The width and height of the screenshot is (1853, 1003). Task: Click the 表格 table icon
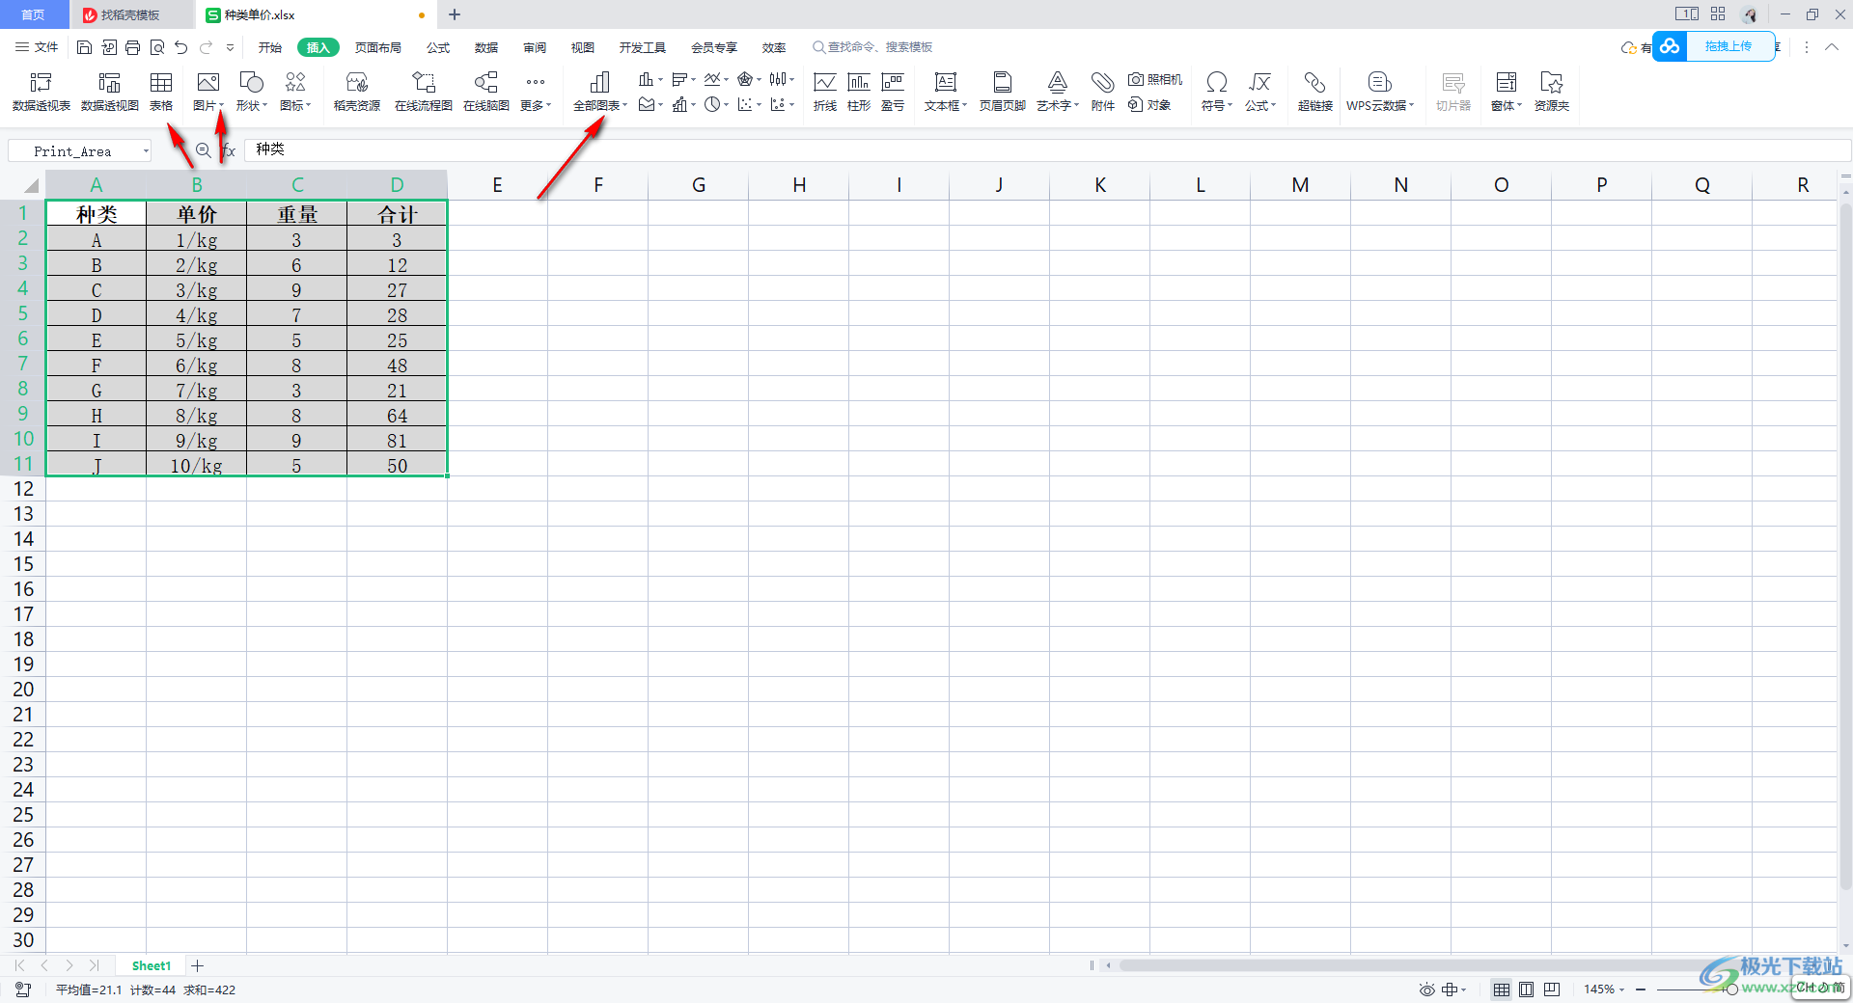(160, 92)
